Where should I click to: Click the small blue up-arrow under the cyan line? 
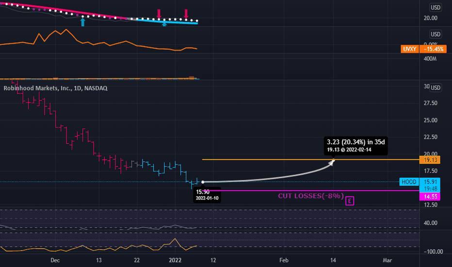click(164, 25)
